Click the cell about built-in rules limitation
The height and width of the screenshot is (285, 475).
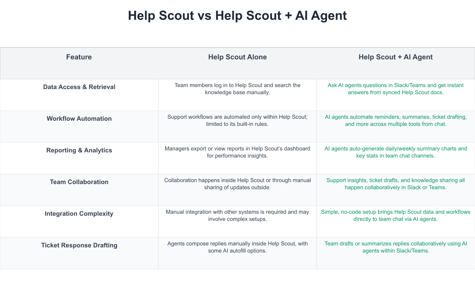tap(237, 120)
